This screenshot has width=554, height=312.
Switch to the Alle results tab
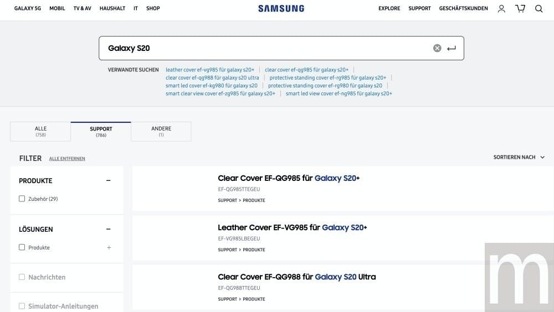click(x=40, y=131)
